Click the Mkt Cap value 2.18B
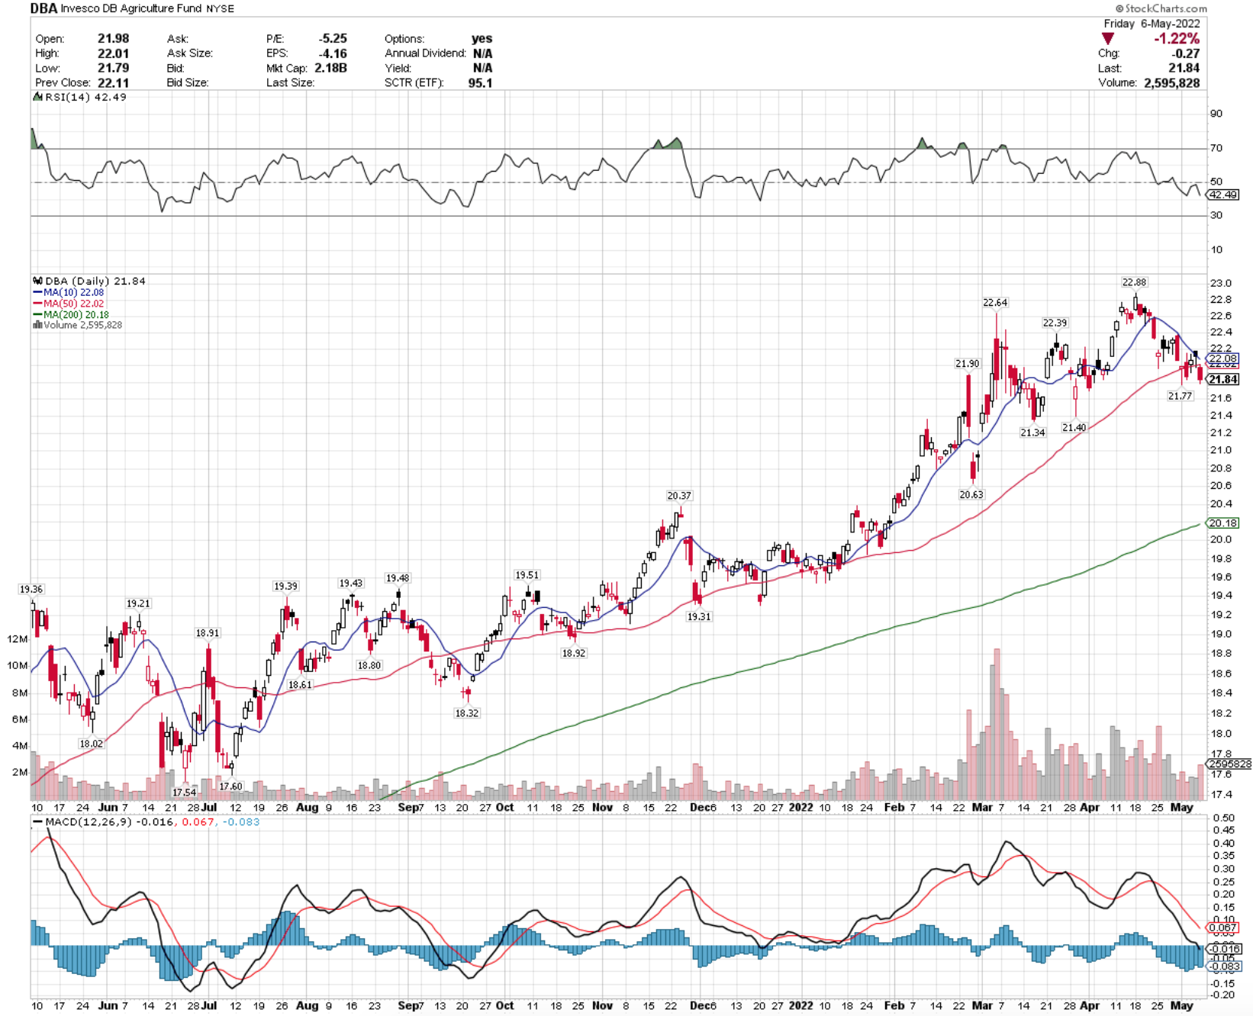Viewport: 1253px width, 1016px height. [330, 68]
